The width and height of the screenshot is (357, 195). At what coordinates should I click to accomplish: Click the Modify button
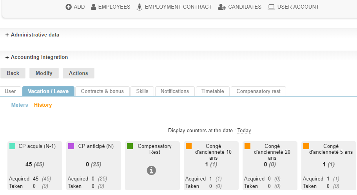click(x=44, y=73)
